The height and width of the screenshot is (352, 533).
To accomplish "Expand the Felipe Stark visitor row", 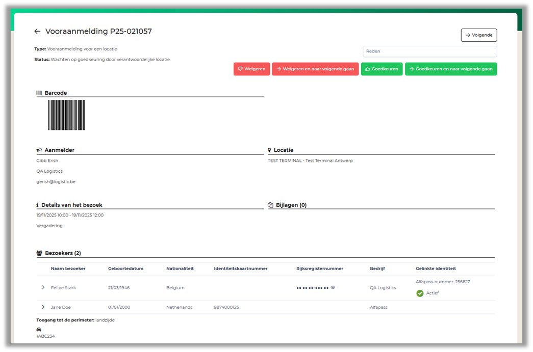I will 43,288.
